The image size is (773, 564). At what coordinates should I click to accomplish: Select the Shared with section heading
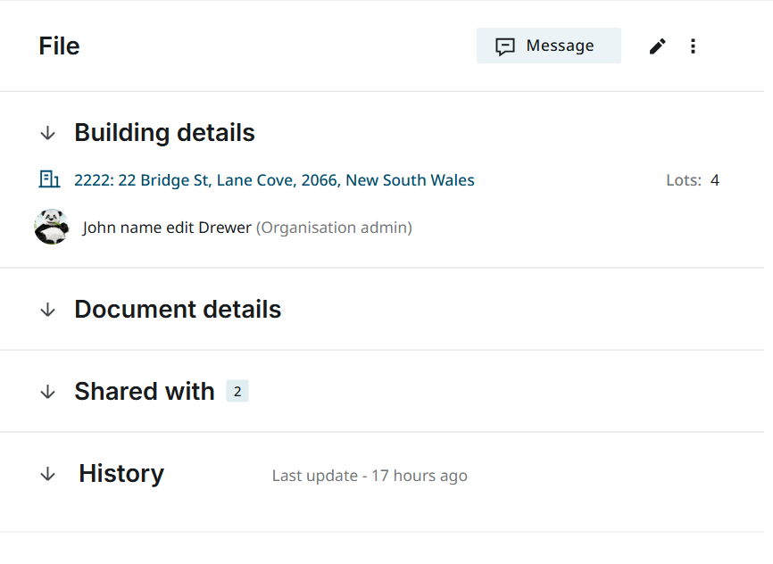145,391
